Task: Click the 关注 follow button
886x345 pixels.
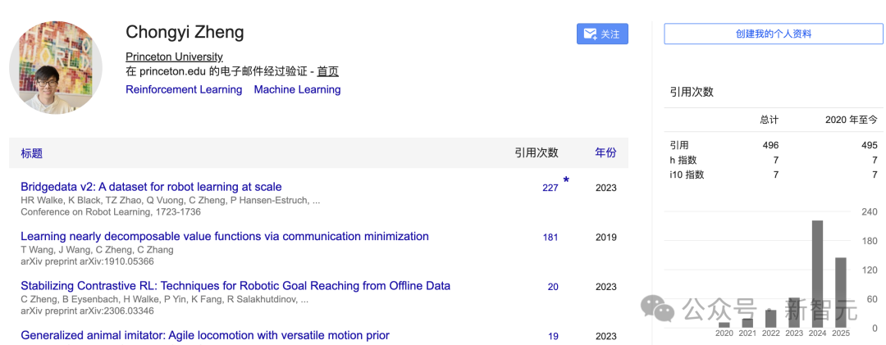Action: click(602, 34)
